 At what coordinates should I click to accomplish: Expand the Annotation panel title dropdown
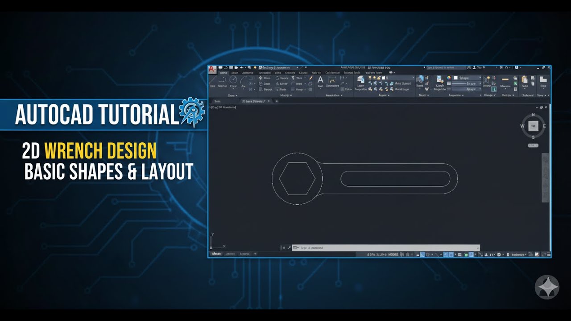click(334, 95)
